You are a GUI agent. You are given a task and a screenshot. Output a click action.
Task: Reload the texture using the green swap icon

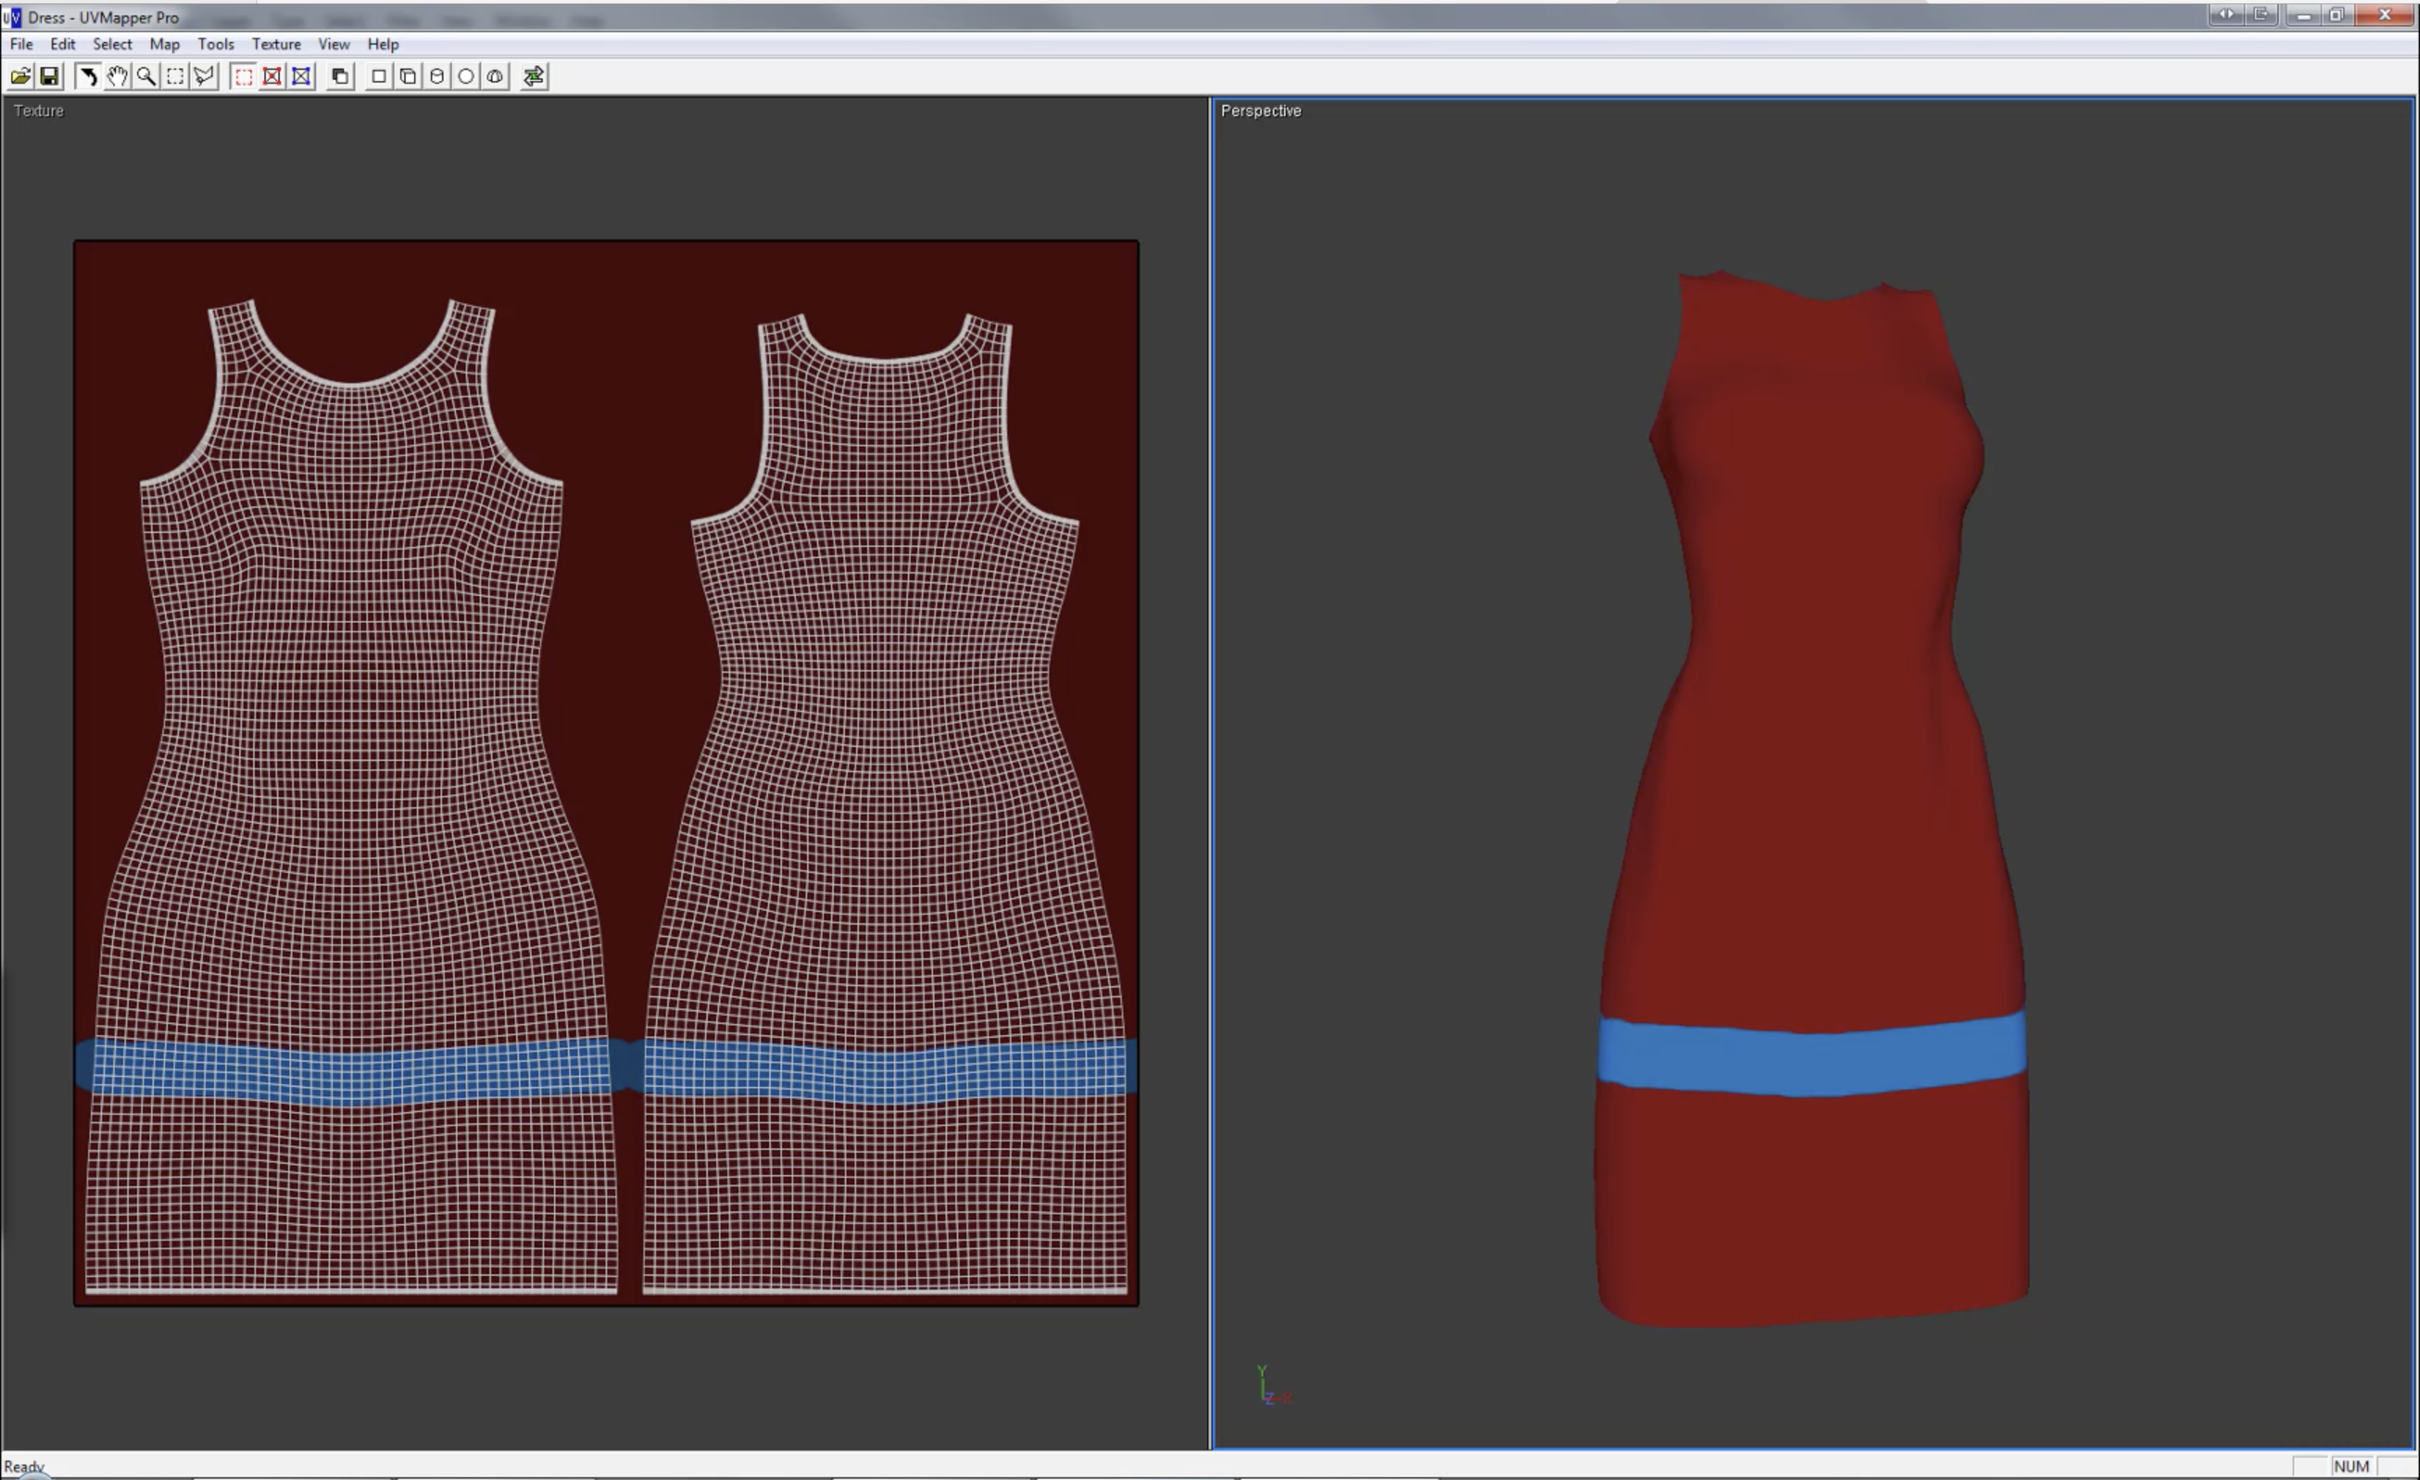coord(533,77)
